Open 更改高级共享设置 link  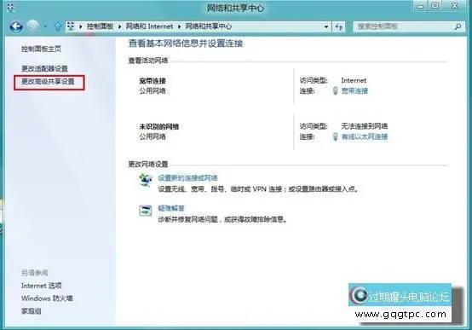(48, 81)
